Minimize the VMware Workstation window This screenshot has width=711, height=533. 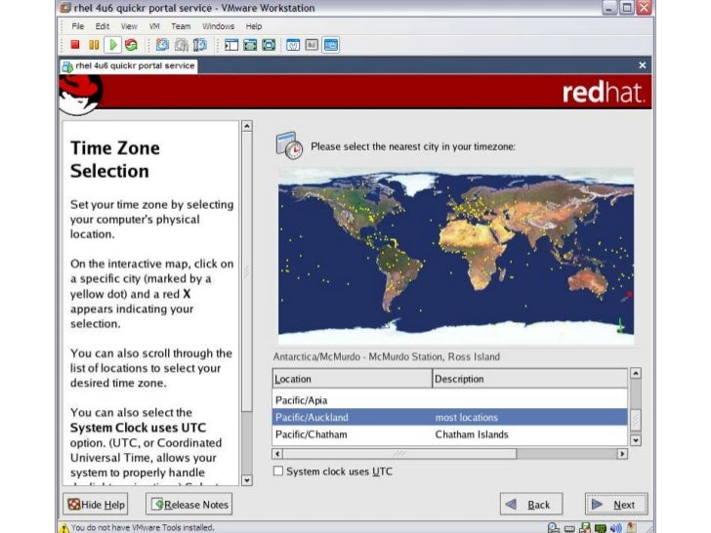[609, 8]
